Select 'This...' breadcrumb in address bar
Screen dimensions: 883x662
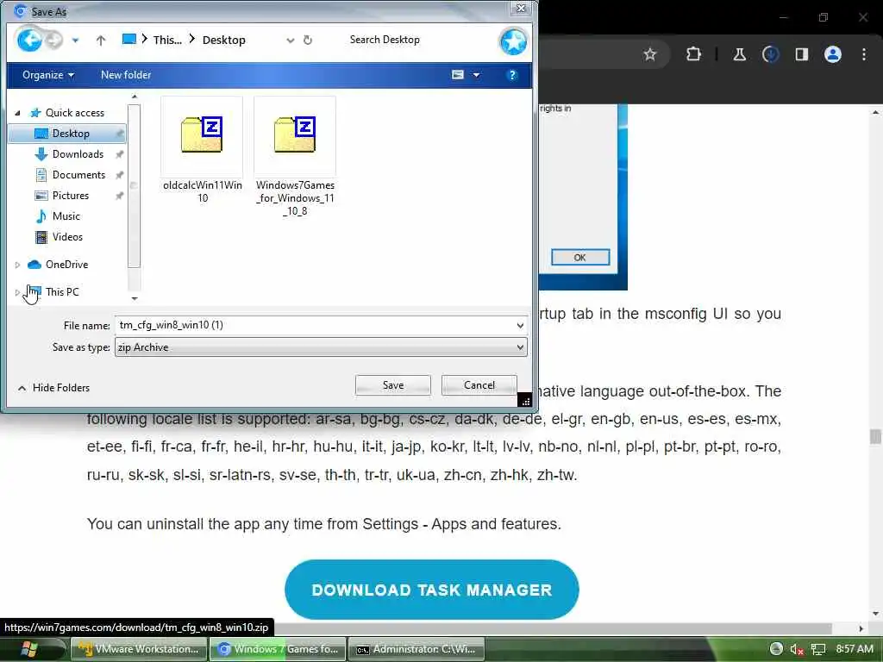(167, 40)
